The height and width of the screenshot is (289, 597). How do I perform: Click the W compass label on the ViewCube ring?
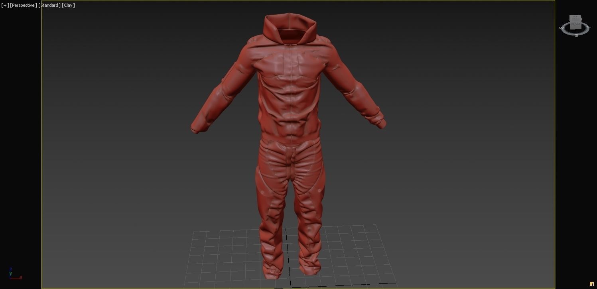[562, 28]
